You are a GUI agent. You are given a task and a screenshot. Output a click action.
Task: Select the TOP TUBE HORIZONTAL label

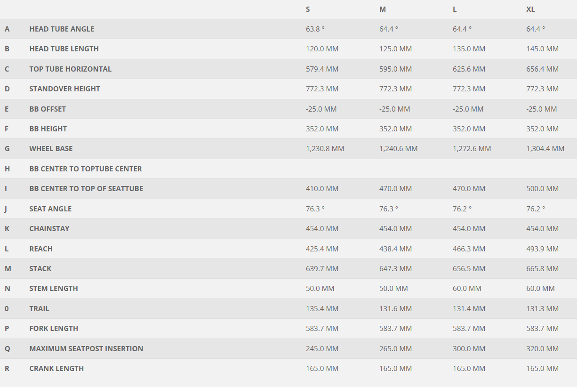(x=71, y=69)
